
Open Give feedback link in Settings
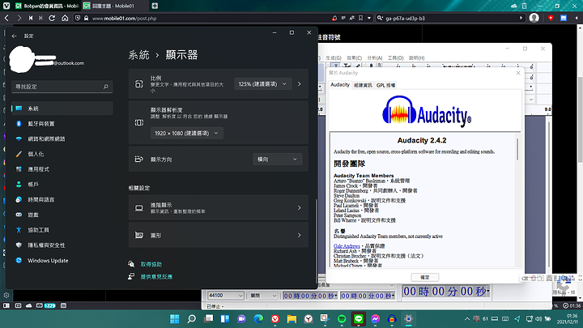point(156,277)
